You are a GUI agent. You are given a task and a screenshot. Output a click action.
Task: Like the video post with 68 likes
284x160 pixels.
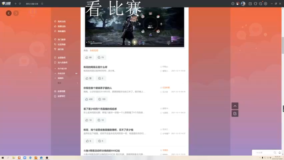pyautogui.click(x=88, y=58)
